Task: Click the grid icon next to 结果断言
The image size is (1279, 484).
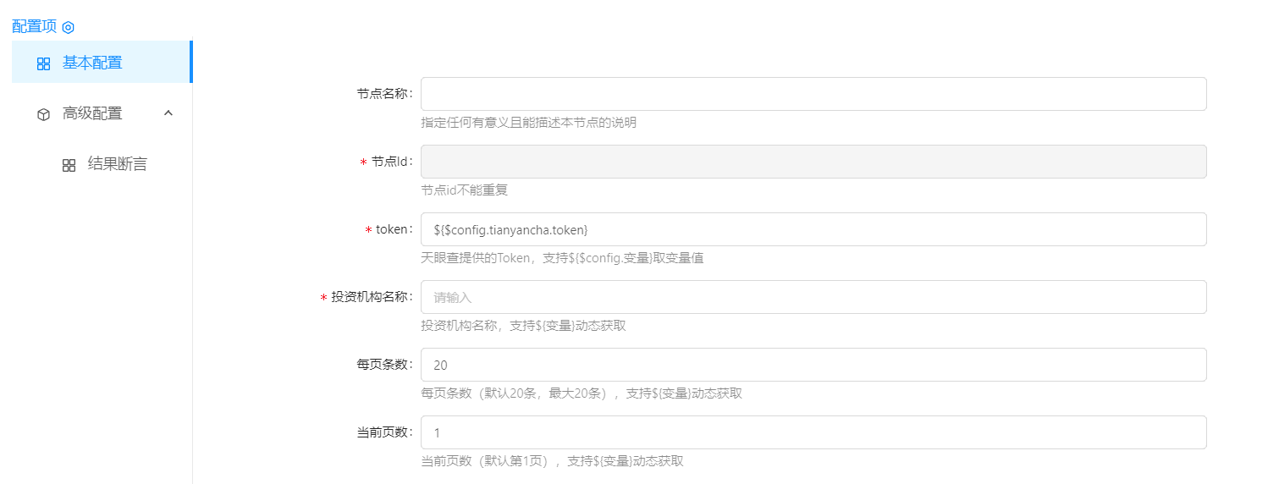Action: pyautogui.click(x=69, y=165)
